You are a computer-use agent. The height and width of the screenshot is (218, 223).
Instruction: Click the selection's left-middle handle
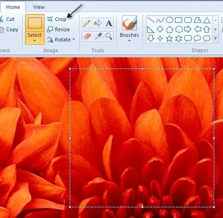[x=70, y=138]
